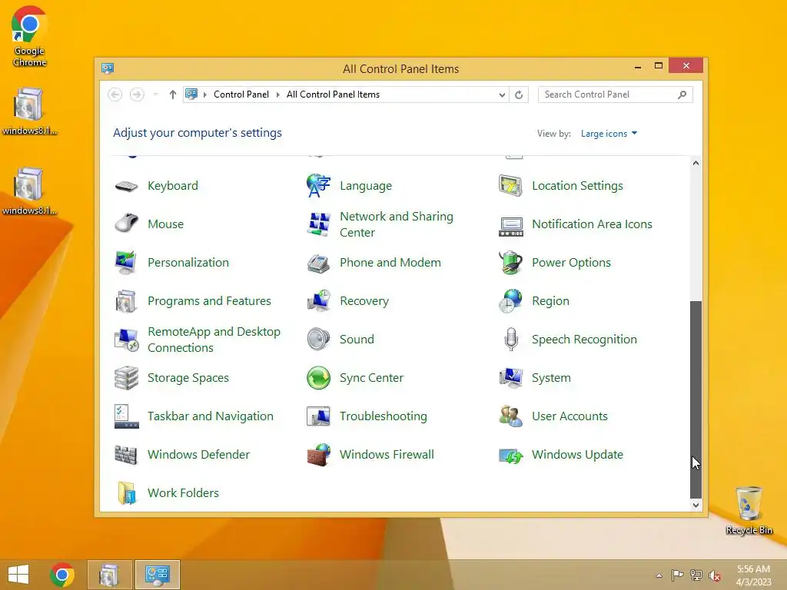Select the Control Panel taskbar button
The height and width of the screenshot is (590, 787).
[x=157, y=575]
